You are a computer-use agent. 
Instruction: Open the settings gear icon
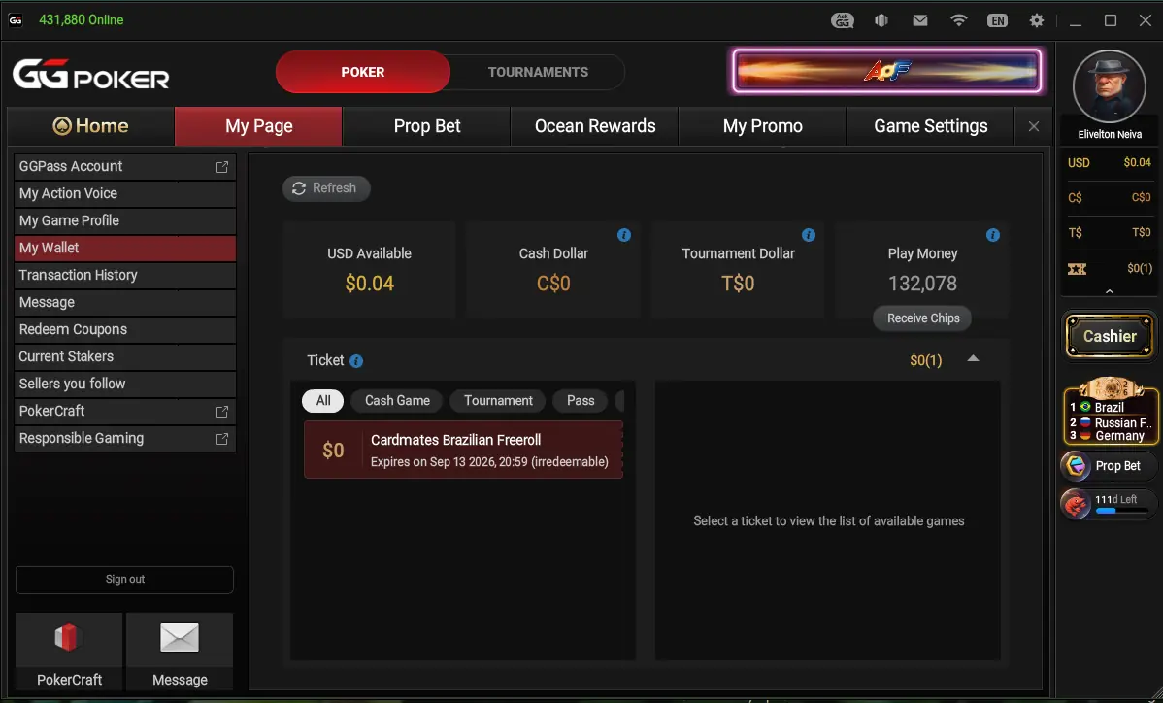pyautogui.click(x=1036, y=20)
